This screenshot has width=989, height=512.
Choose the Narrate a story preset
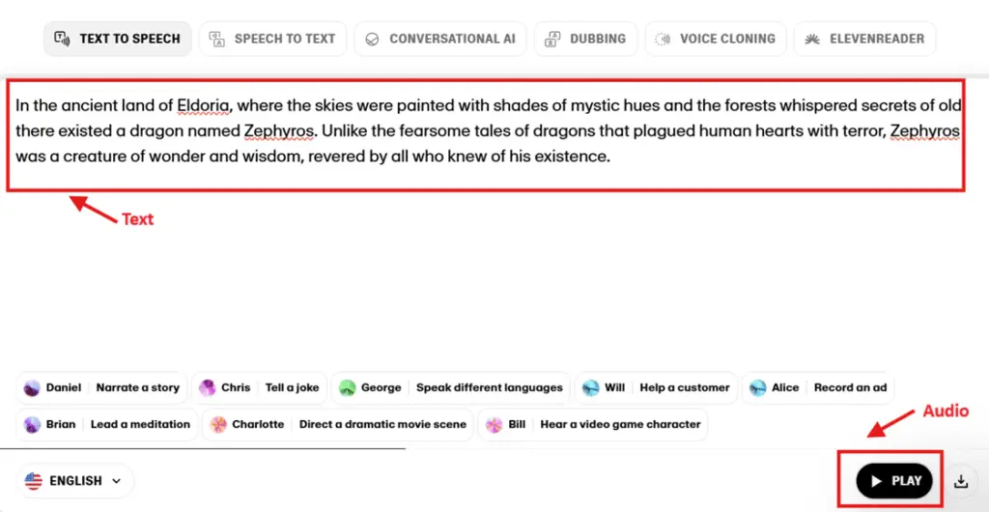(x=138, y=387)
